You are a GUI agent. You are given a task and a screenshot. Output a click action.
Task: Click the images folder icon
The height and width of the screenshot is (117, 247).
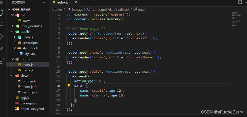coord(19,37)
